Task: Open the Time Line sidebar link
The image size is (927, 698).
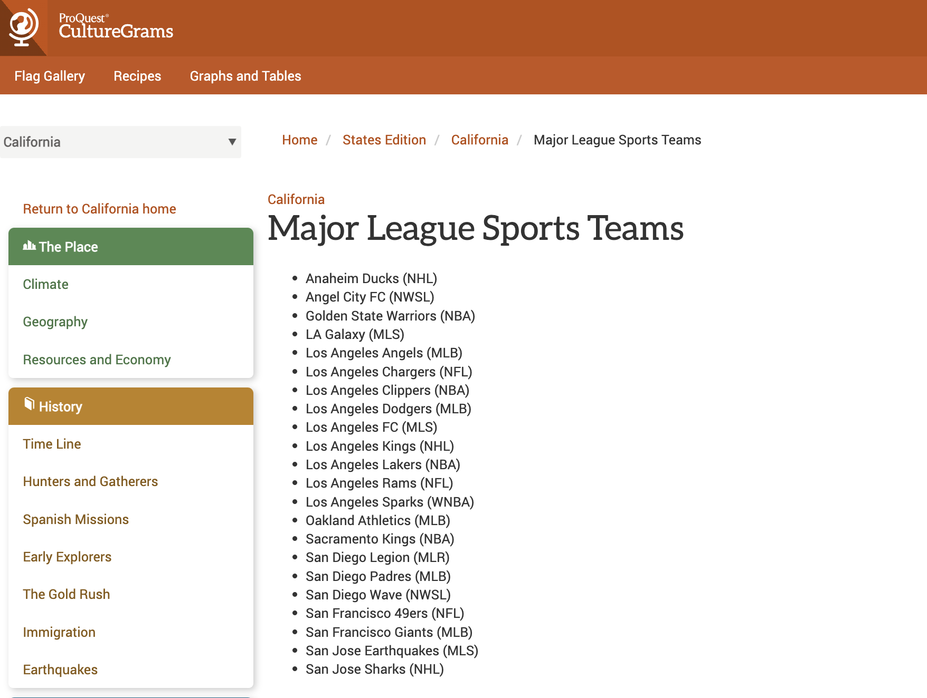Action: pyautogui.click(x=52, y=444)
